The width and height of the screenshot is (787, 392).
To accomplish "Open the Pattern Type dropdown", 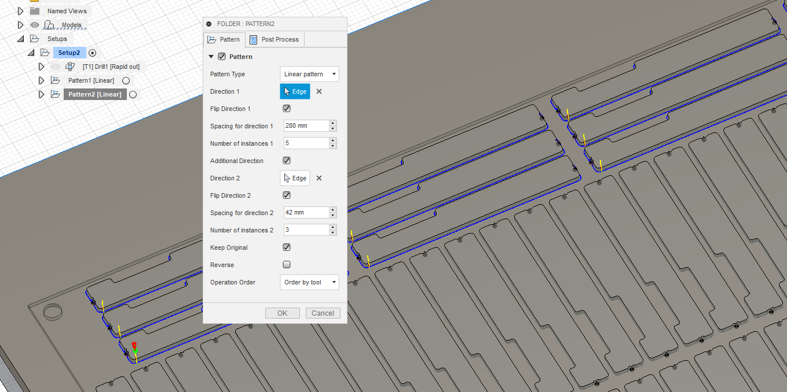I will pos(309,74).
